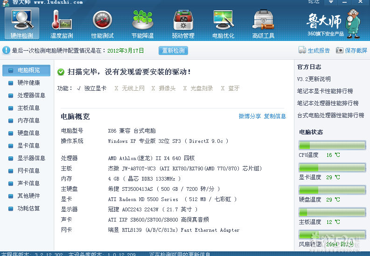Viewport: 370px width, 256px height.
Task: Click the bullet icon beside 功耗估算
Action: pos(11,209)
